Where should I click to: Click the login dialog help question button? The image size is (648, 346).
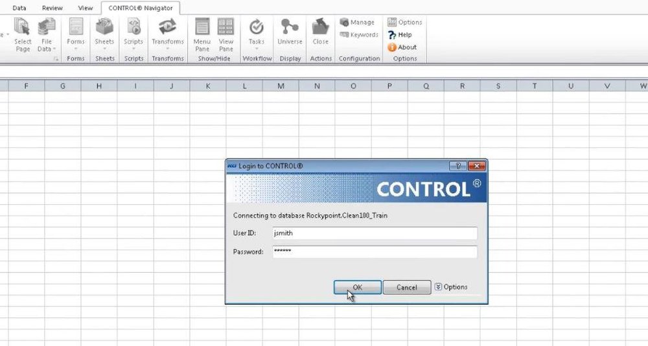pos(458,166)
